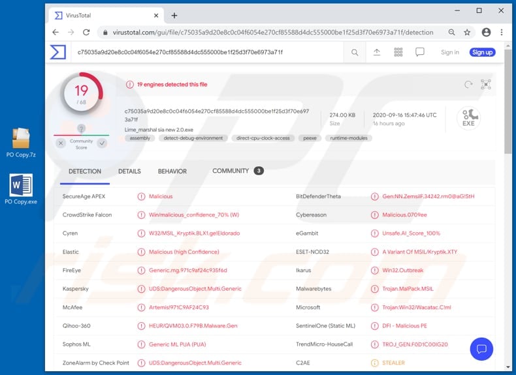Click the ESET-NOD32 MSIL/Kryptik.XTY result
The height and width of the screenshot is (375, 516).
419,252
